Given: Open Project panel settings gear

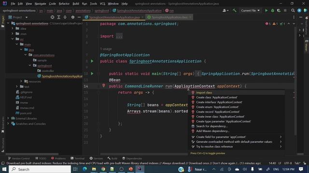Looking at the screenshot, I should pos(73,17).
